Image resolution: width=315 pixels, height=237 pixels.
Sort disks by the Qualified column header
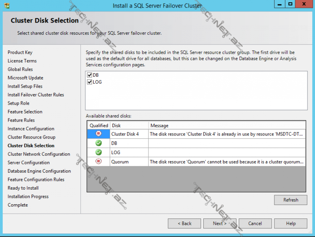pyautogui.click(x=99, y=125)
